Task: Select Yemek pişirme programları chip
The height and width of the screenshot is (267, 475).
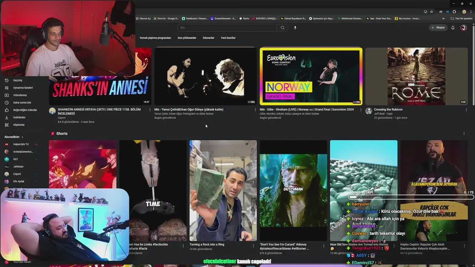Action: (x=155, y=38)
